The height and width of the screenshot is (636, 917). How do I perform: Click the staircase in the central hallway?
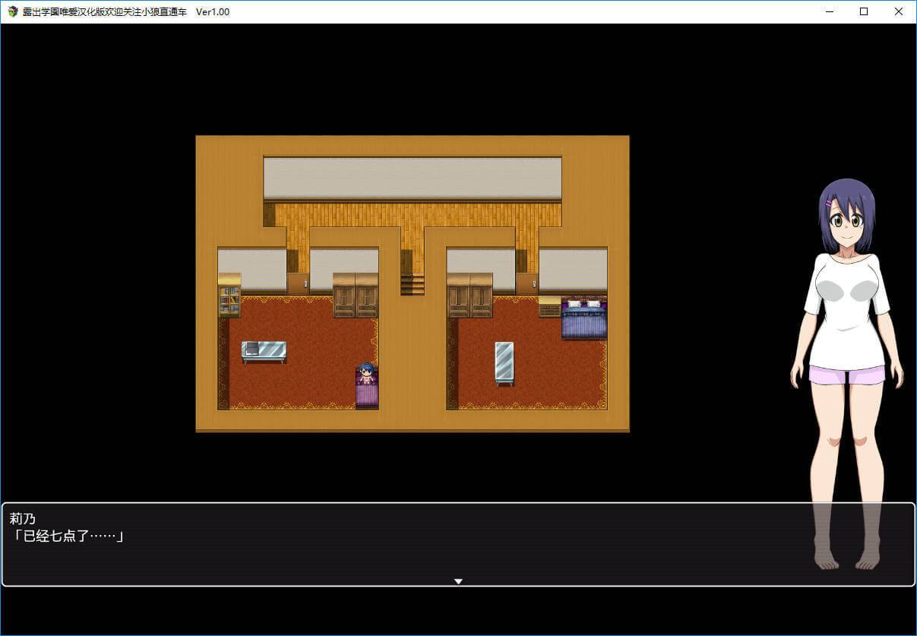pyautogui.click(x=412, y=284)
